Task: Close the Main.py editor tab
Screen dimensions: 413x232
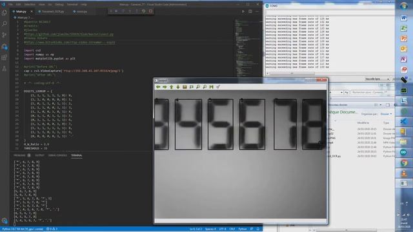Action: tap(32, 12)
